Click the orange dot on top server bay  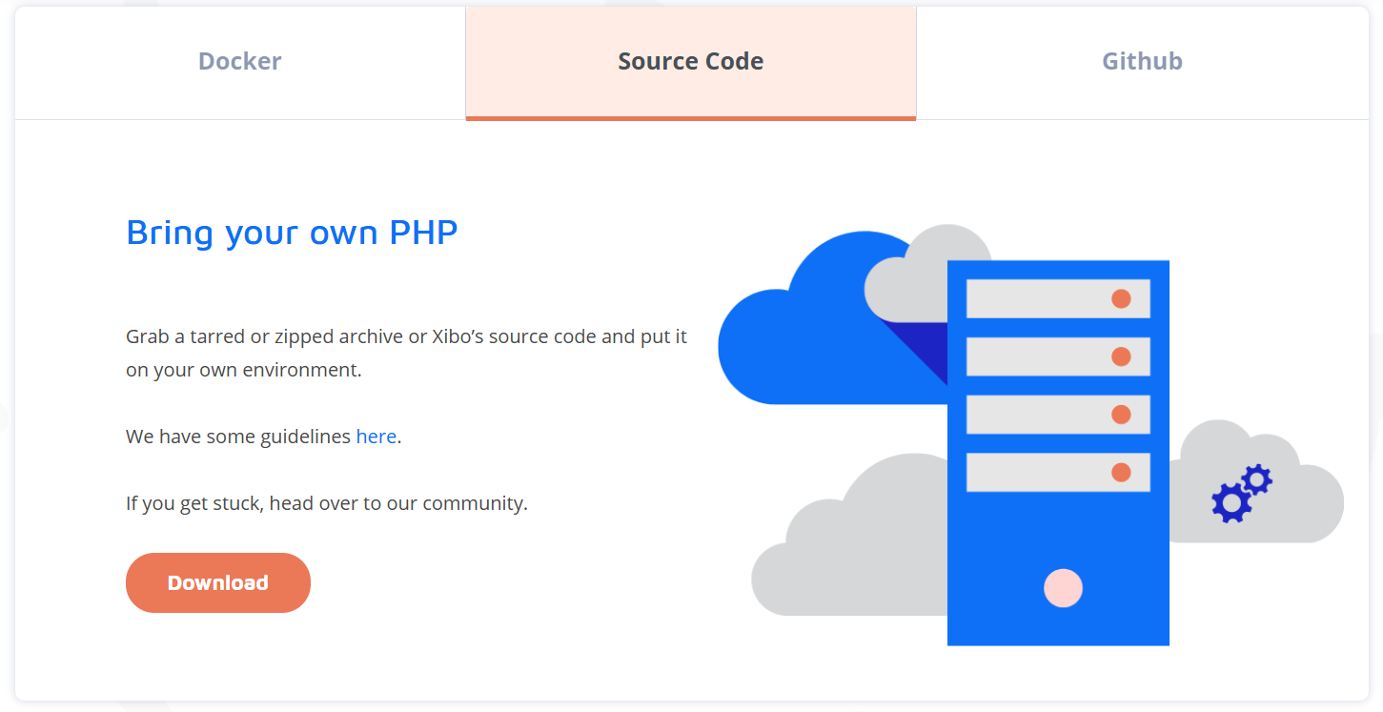point(1121,298)
